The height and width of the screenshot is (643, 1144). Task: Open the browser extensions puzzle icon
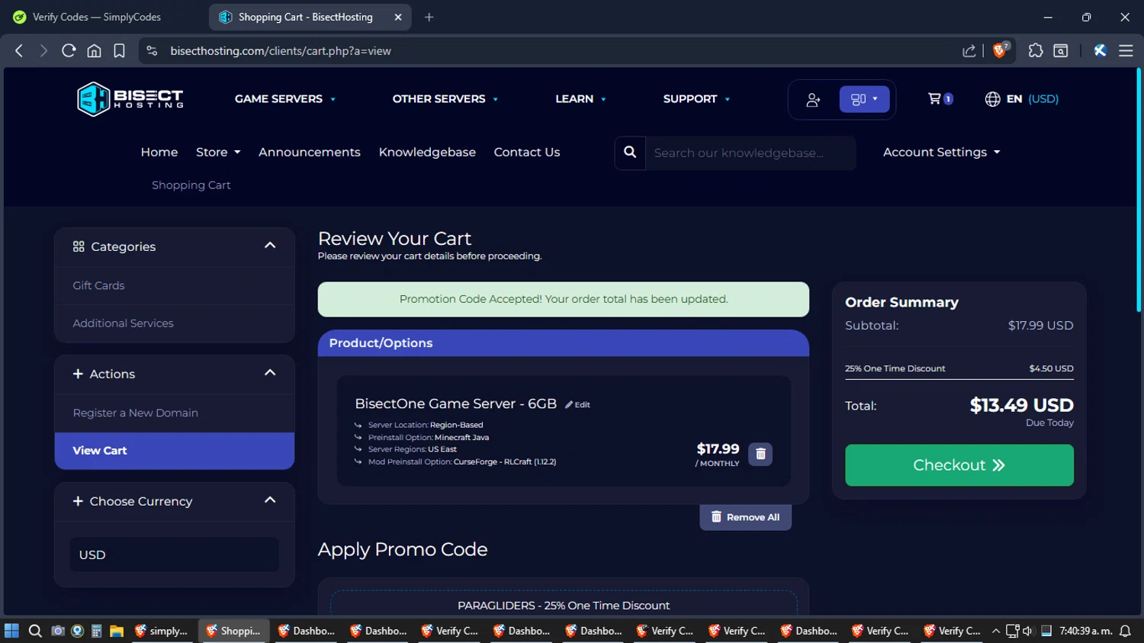tap(1035, 51)
